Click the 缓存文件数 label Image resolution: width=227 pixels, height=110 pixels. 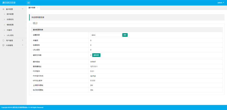coord(37,55)
